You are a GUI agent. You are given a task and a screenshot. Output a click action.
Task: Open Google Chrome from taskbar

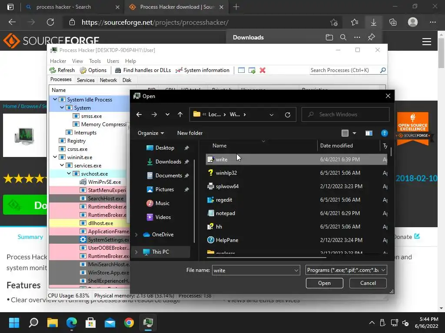(x=129, y=323)
